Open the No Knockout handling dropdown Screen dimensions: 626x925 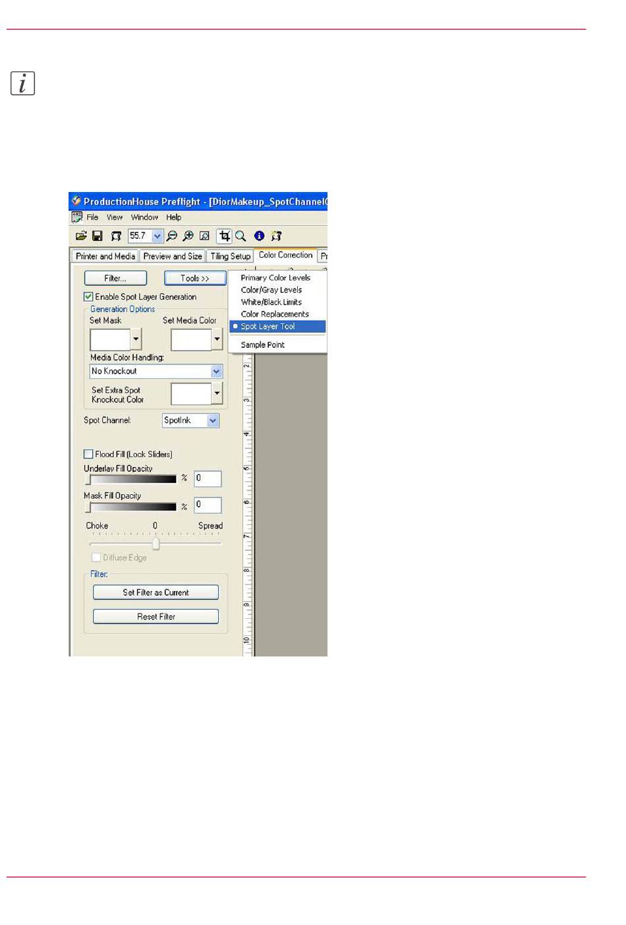tap(156, 371)
